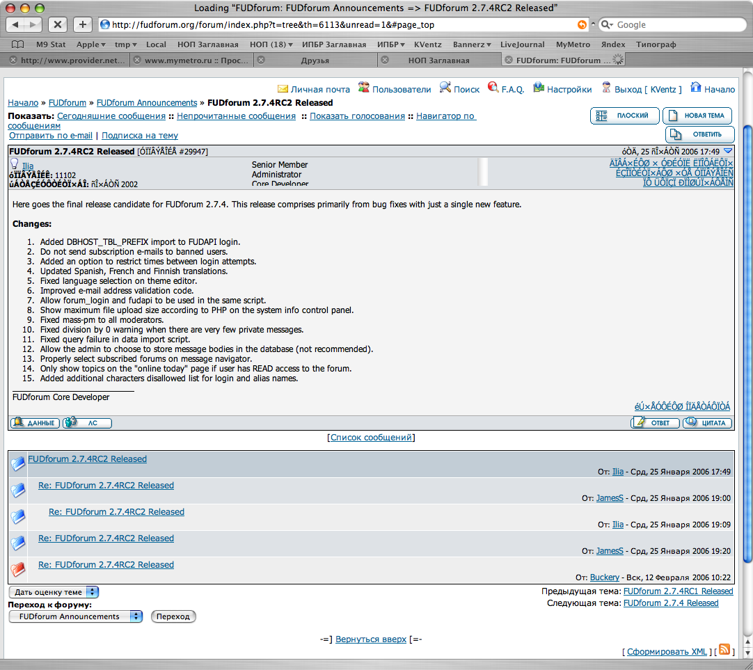753x670 pixels.
Task: Click the orange RSS feed icon at page bottom
Action: 724,649
